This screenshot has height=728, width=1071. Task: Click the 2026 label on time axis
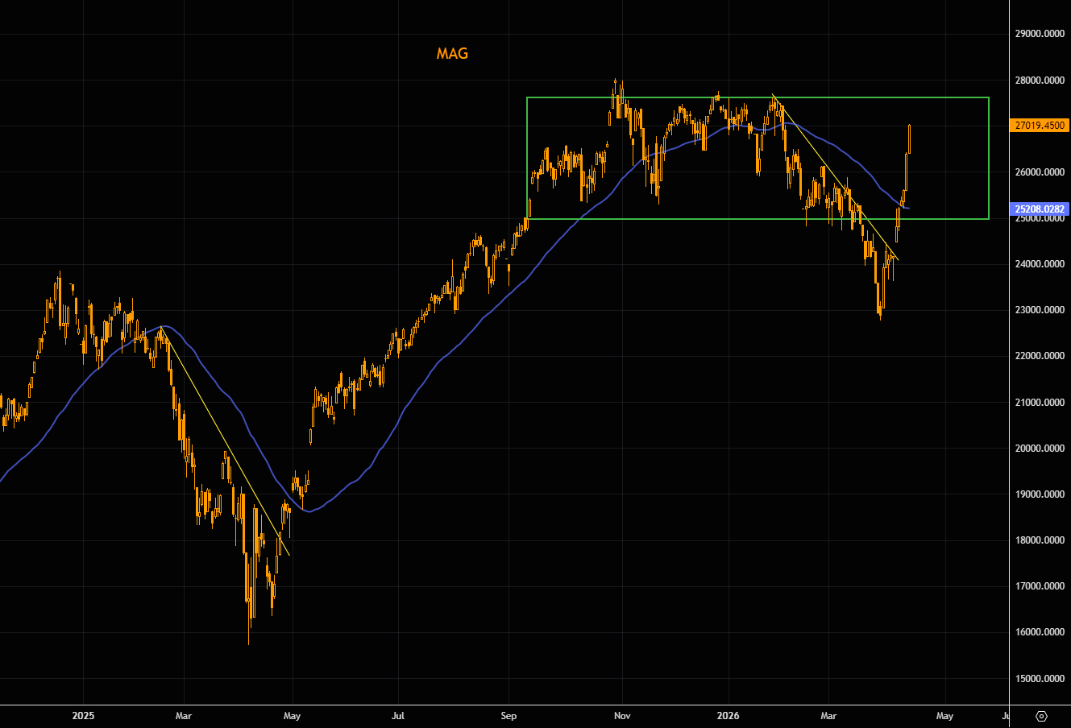(729, 715)
